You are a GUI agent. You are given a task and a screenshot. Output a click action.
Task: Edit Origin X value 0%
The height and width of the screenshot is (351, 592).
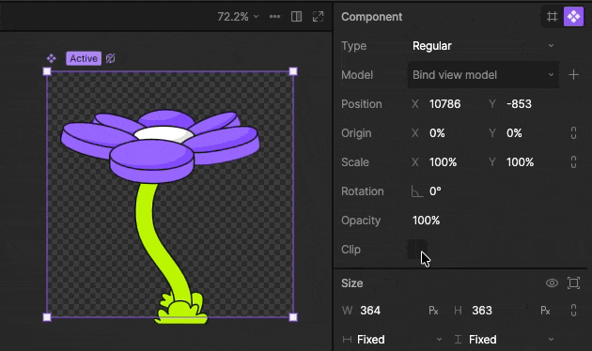[x=437, y=133]
